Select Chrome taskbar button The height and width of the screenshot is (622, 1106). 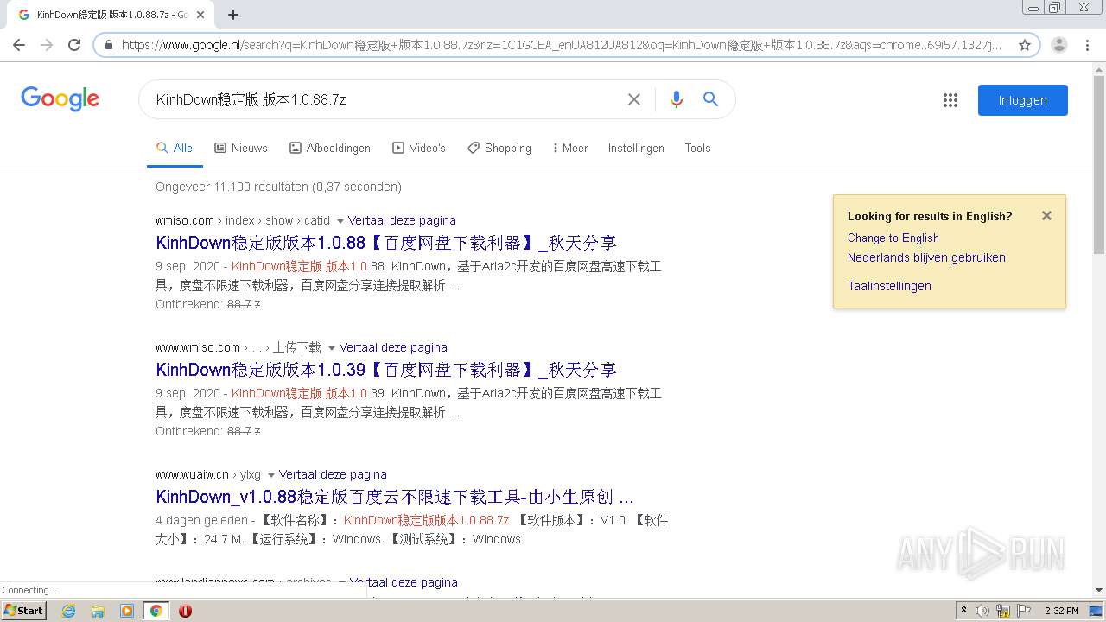pyautogui.click(x=156, y=611)
